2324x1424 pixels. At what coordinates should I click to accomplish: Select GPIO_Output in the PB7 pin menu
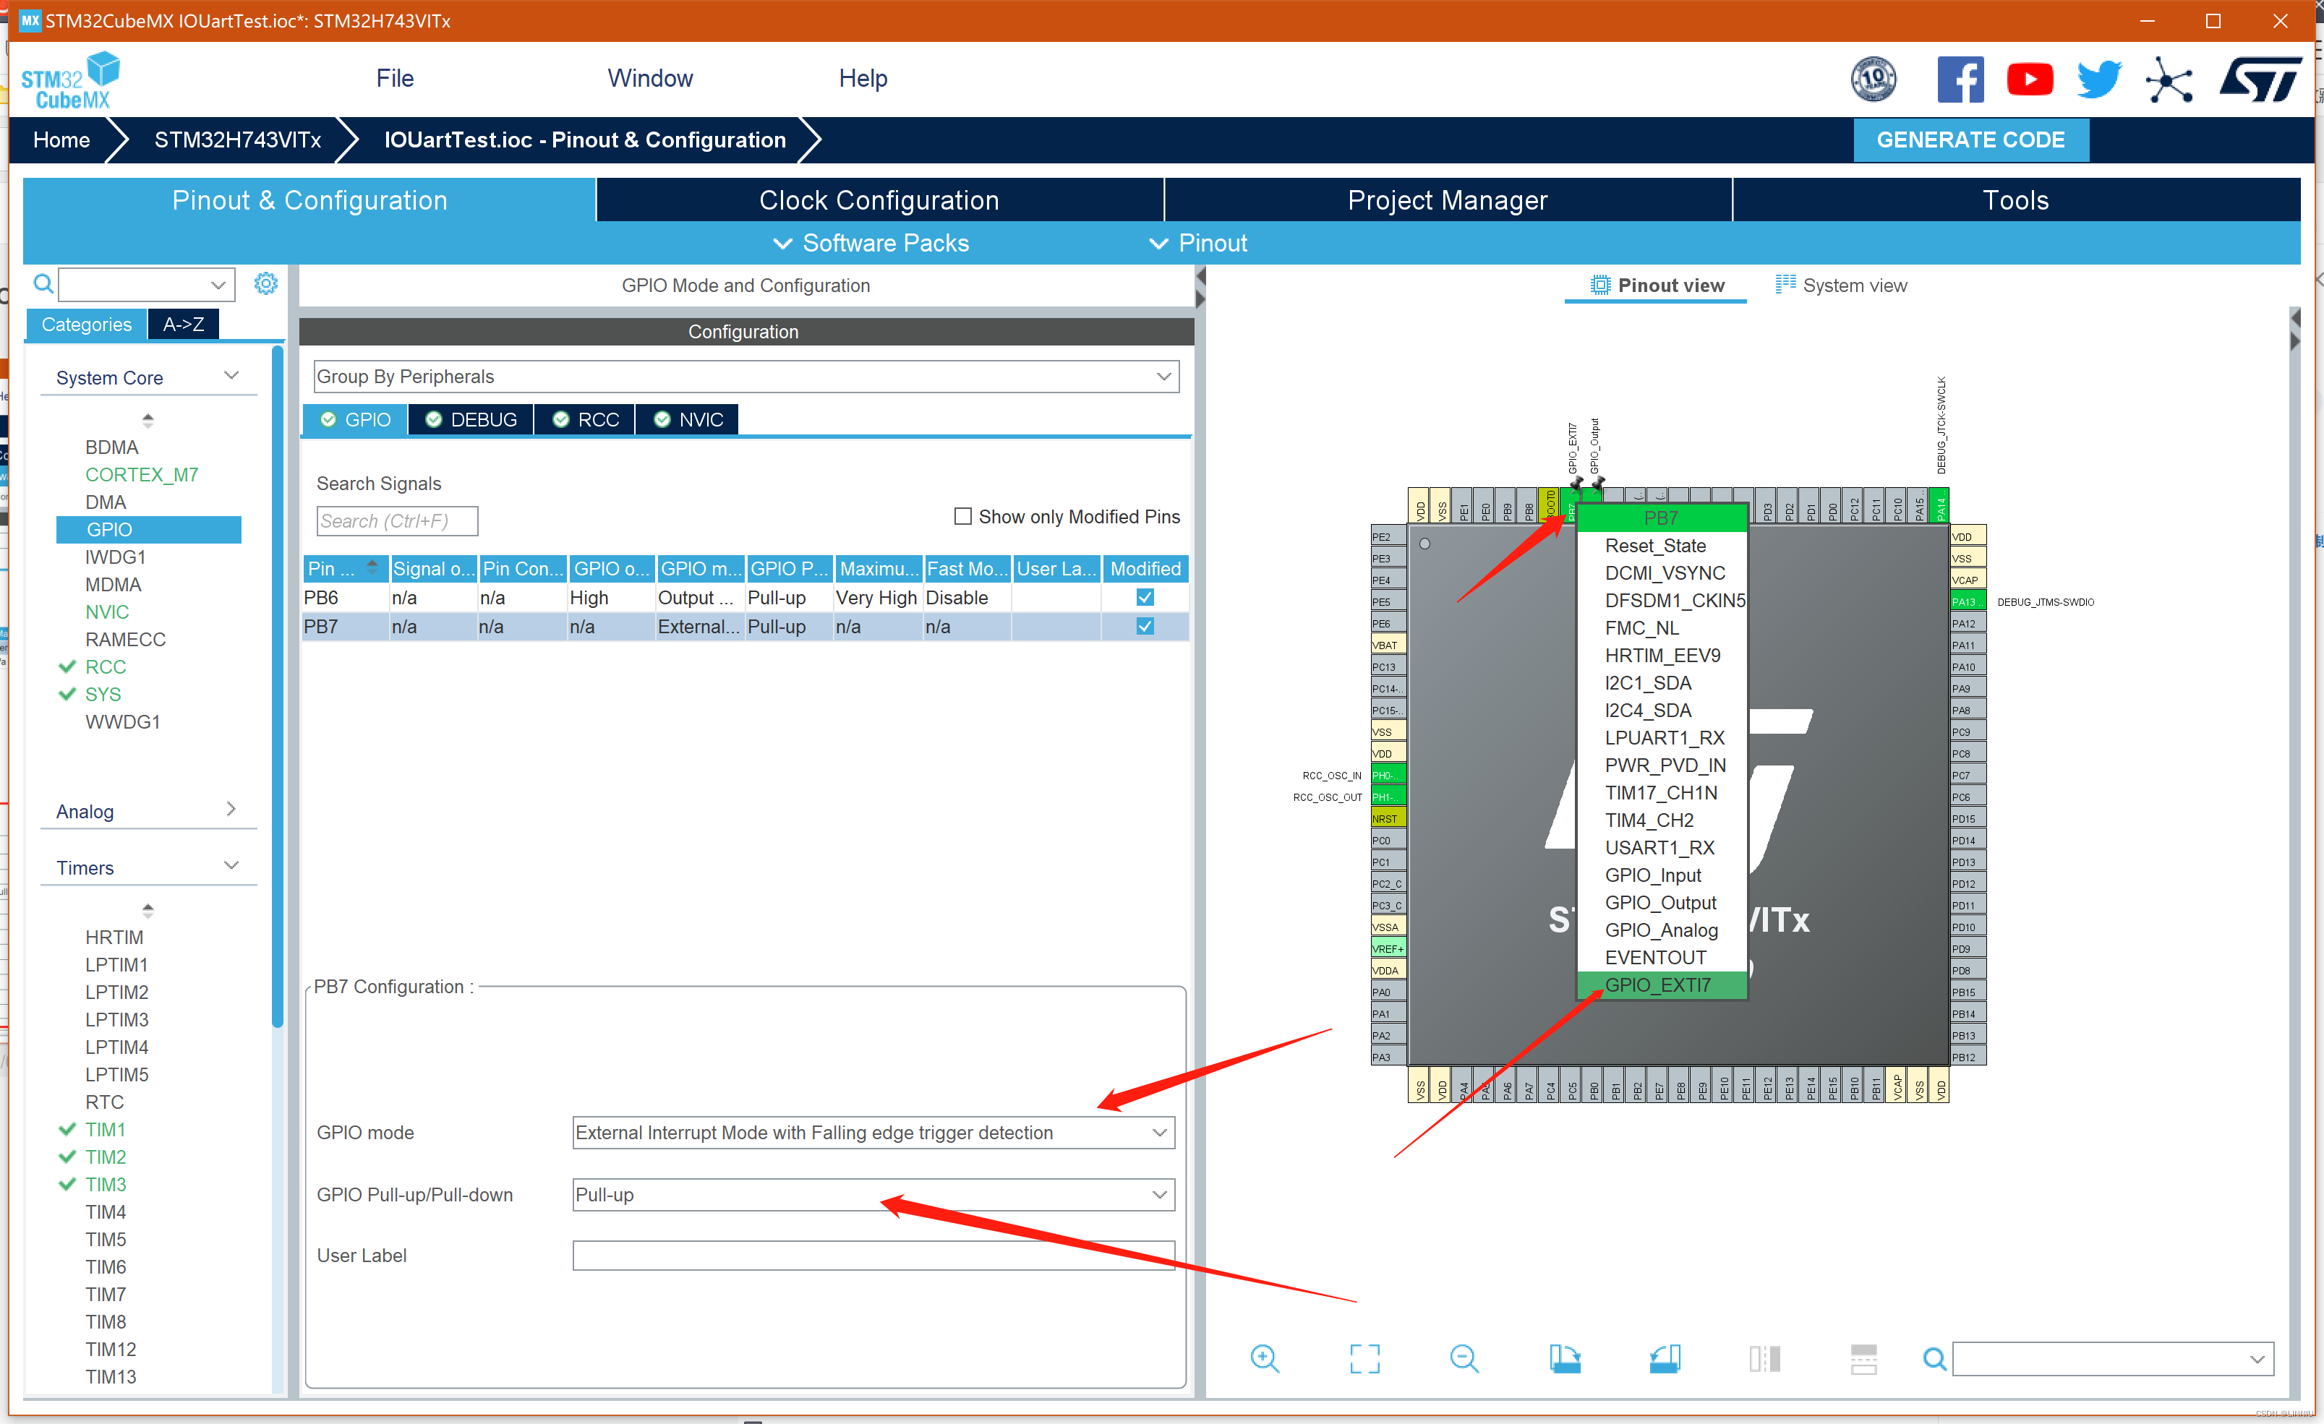pyautogui.click(x=1660, y=903)
